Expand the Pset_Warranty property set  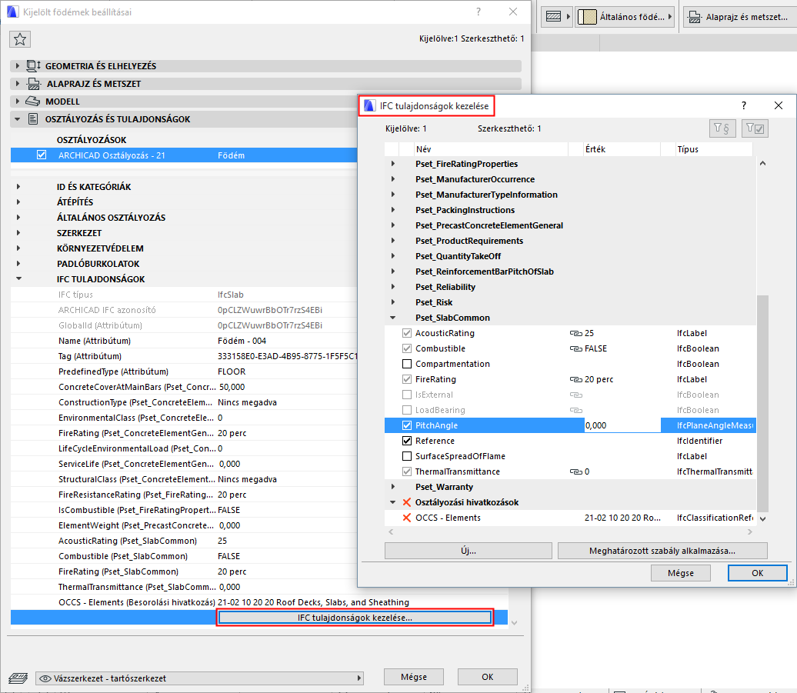tap(393, 487)
